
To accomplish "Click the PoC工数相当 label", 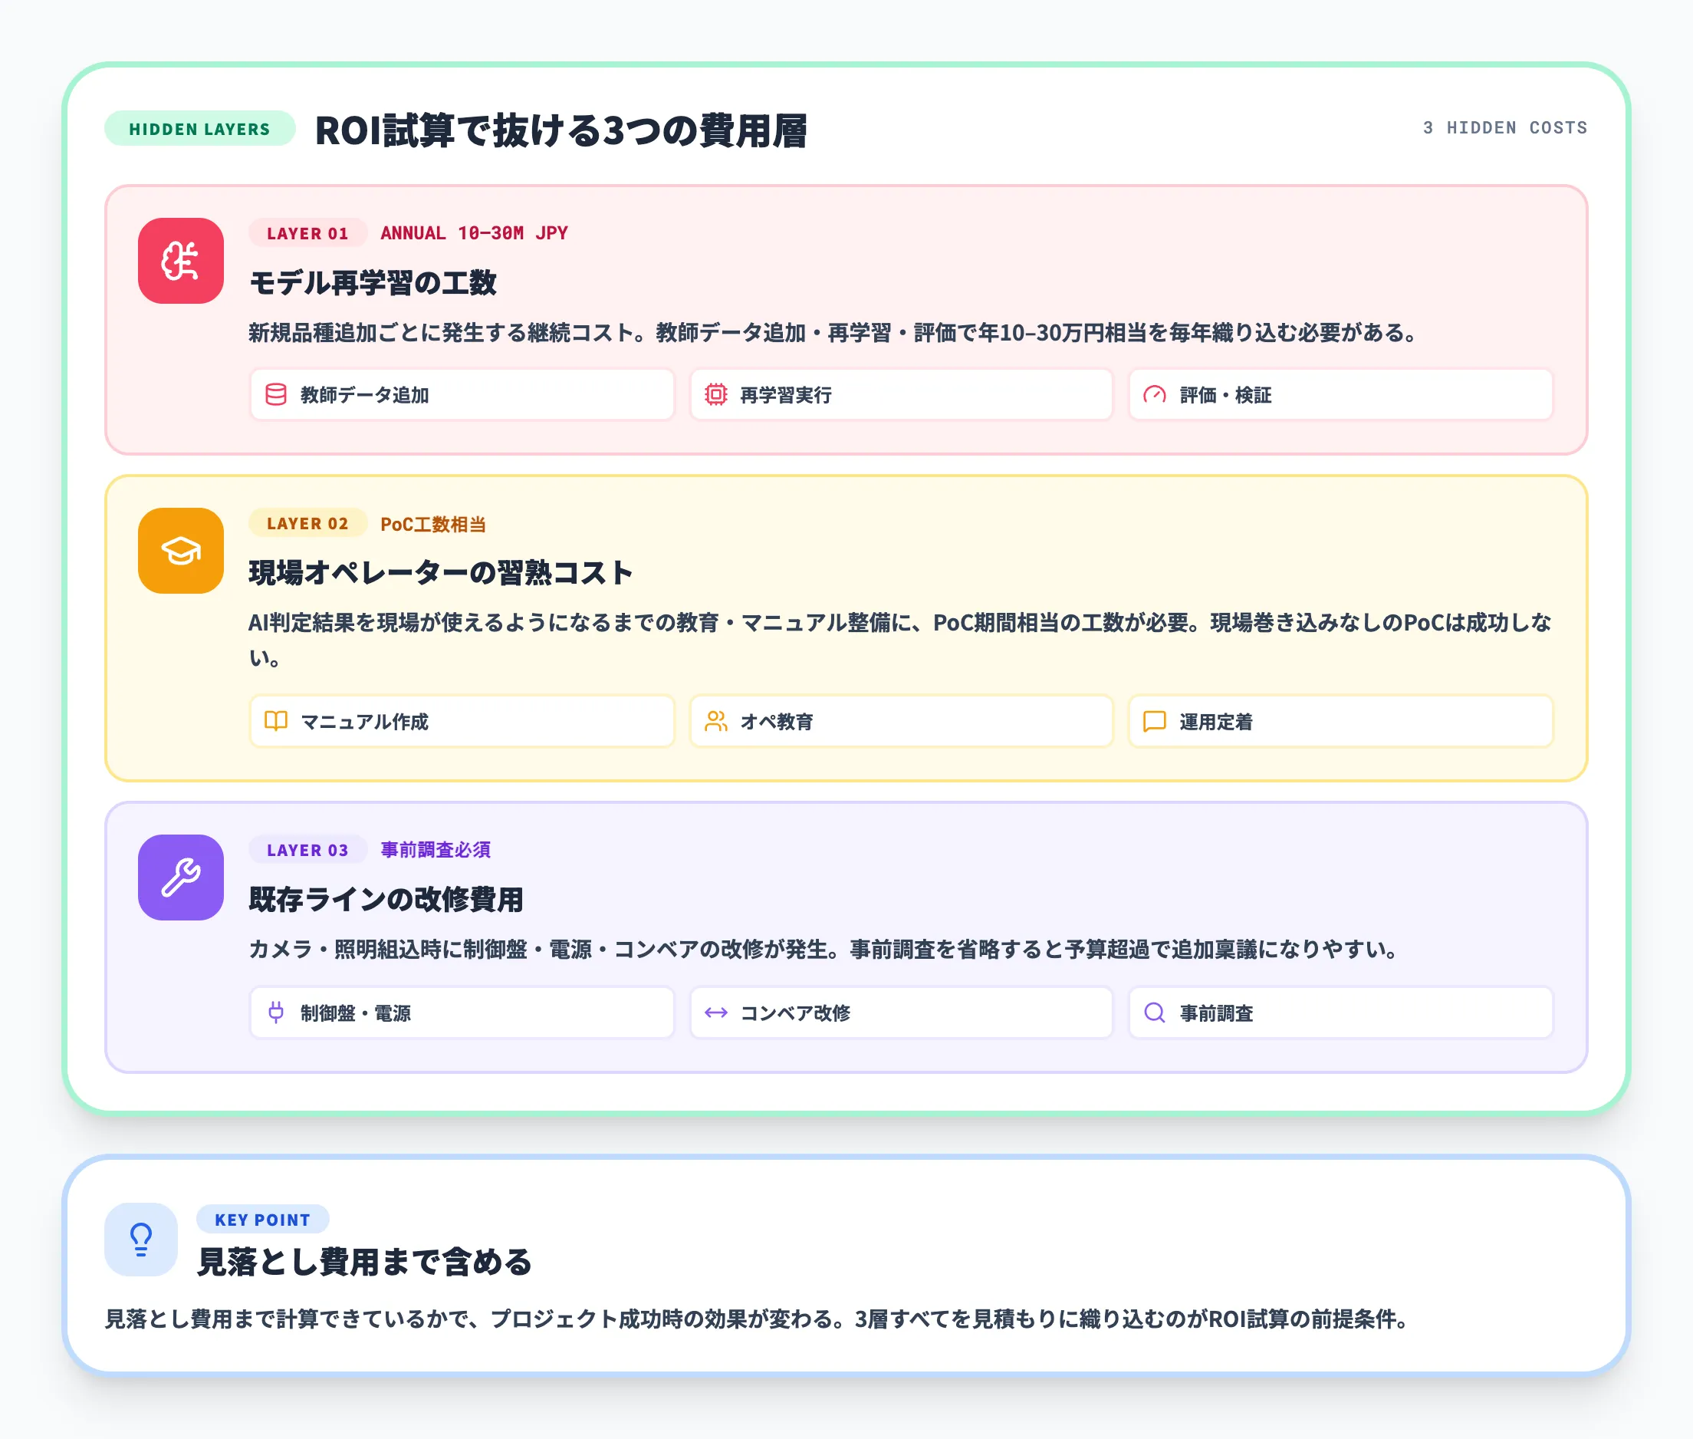I will [433, 524].
